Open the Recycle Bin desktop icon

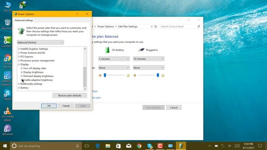(x=8, y=24)
